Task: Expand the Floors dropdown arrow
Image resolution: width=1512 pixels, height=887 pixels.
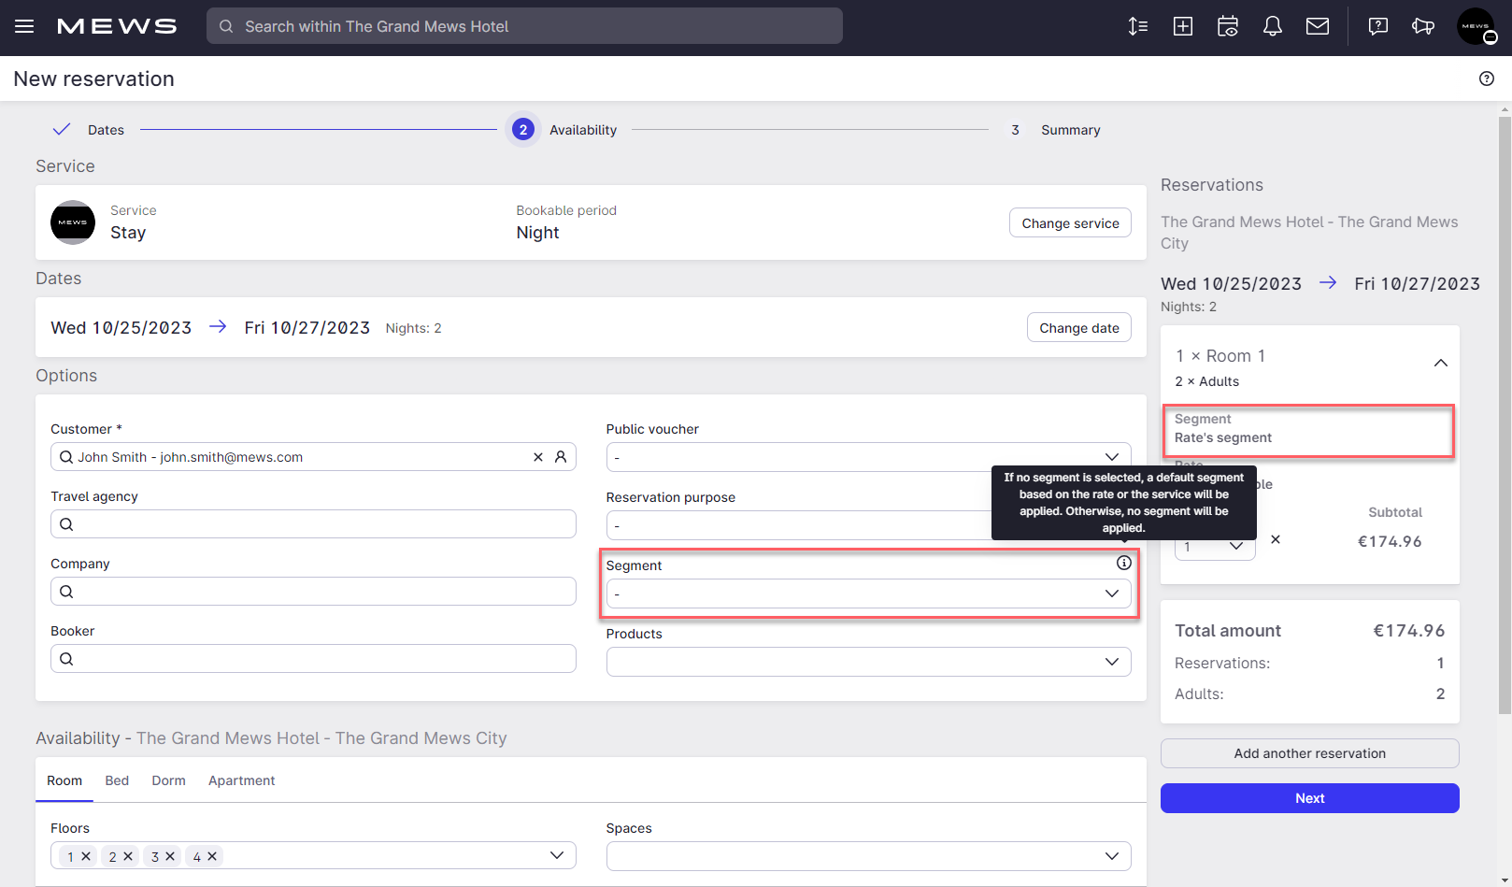Action: click(557, 856)
